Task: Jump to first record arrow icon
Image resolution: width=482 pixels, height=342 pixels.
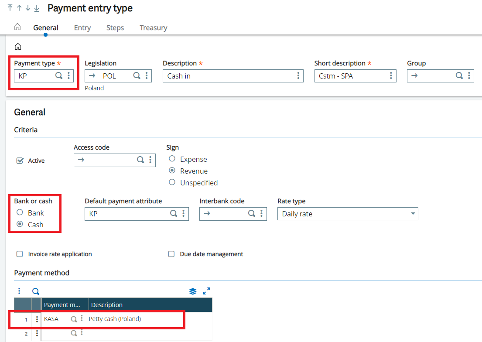Action: [10, 8]
